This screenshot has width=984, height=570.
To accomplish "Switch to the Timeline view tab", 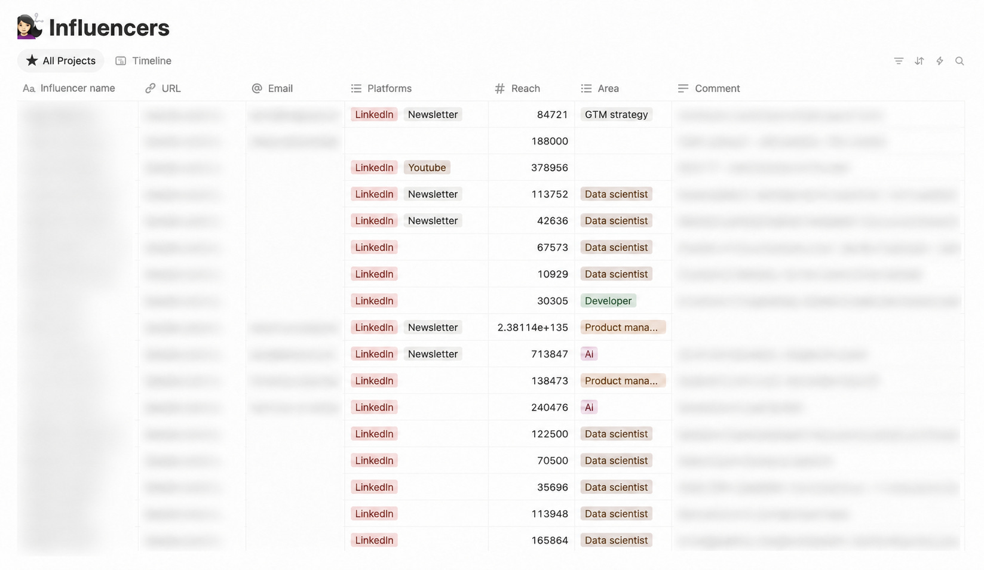I will 143,61.
